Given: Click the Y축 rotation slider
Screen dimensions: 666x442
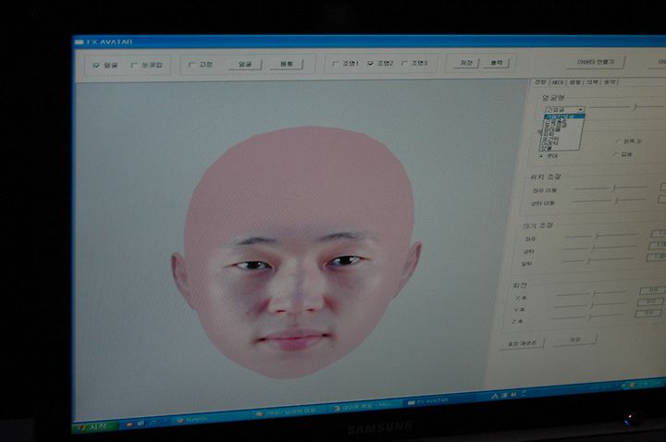Looking at the screenshot, I should pos(589,304).
